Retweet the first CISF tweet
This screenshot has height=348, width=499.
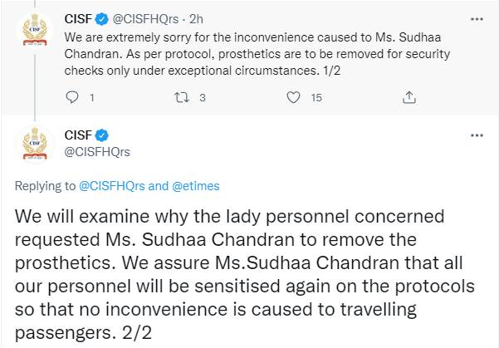(182, 97)
